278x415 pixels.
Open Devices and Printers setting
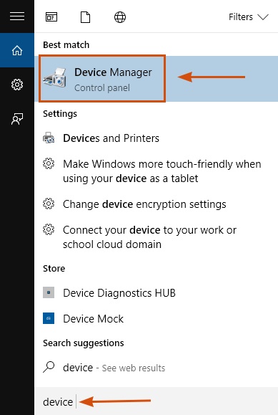point(156,138)
